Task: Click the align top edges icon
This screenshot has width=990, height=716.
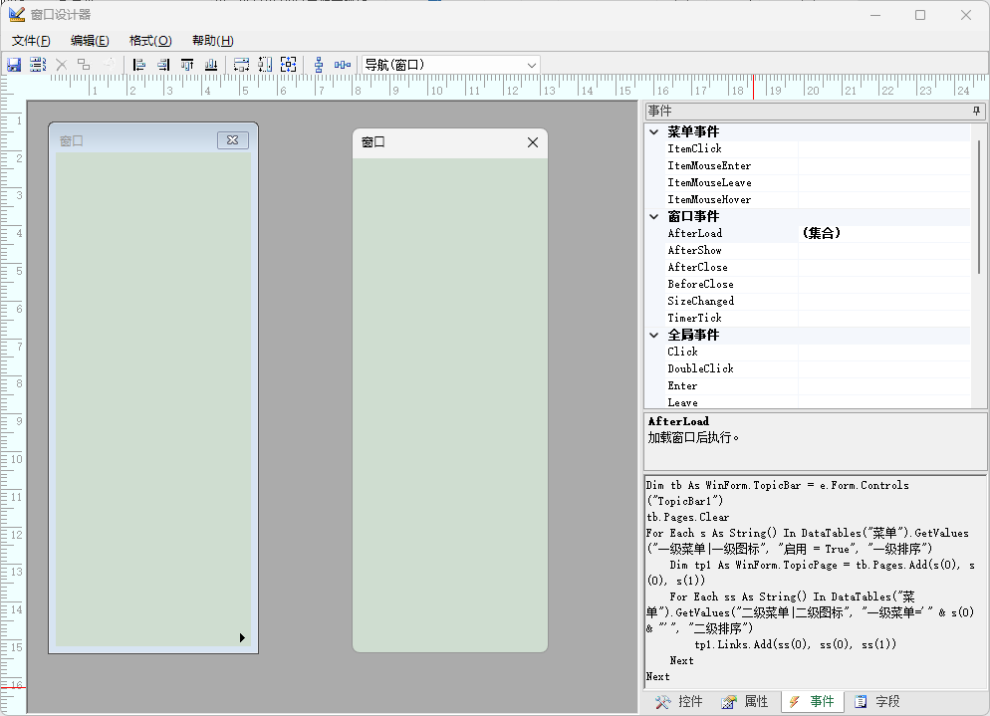Action: 187,65
